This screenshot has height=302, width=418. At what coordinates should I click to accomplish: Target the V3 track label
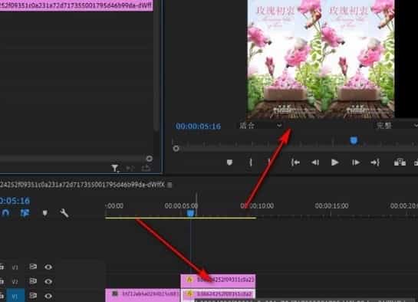pyautogui.click(x=15, y=267)
